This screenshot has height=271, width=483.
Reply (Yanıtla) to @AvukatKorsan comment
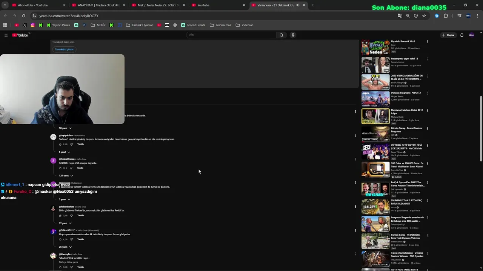80,168
